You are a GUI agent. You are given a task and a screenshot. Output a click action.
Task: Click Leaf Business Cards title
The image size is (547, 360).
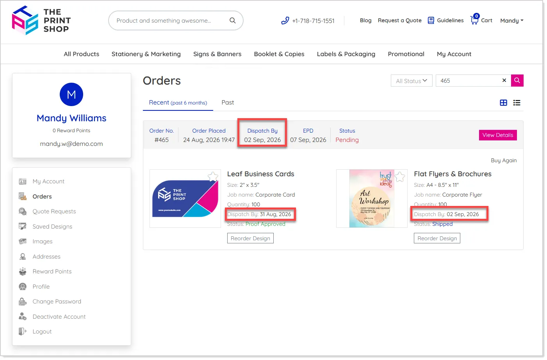point(261,174)
